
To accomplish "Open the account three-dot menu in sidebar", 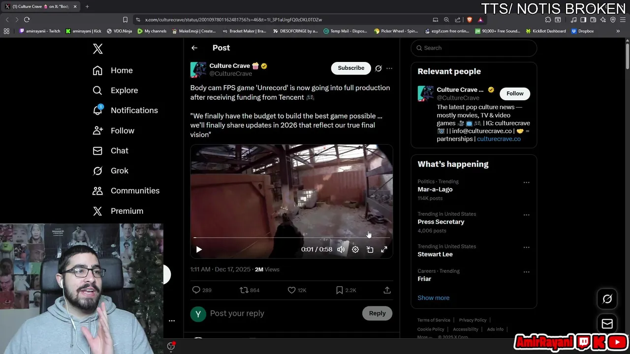I will click(x=172, y=321).
